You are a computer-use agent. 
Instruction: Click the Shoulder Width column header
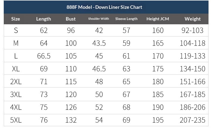(98, 19)
